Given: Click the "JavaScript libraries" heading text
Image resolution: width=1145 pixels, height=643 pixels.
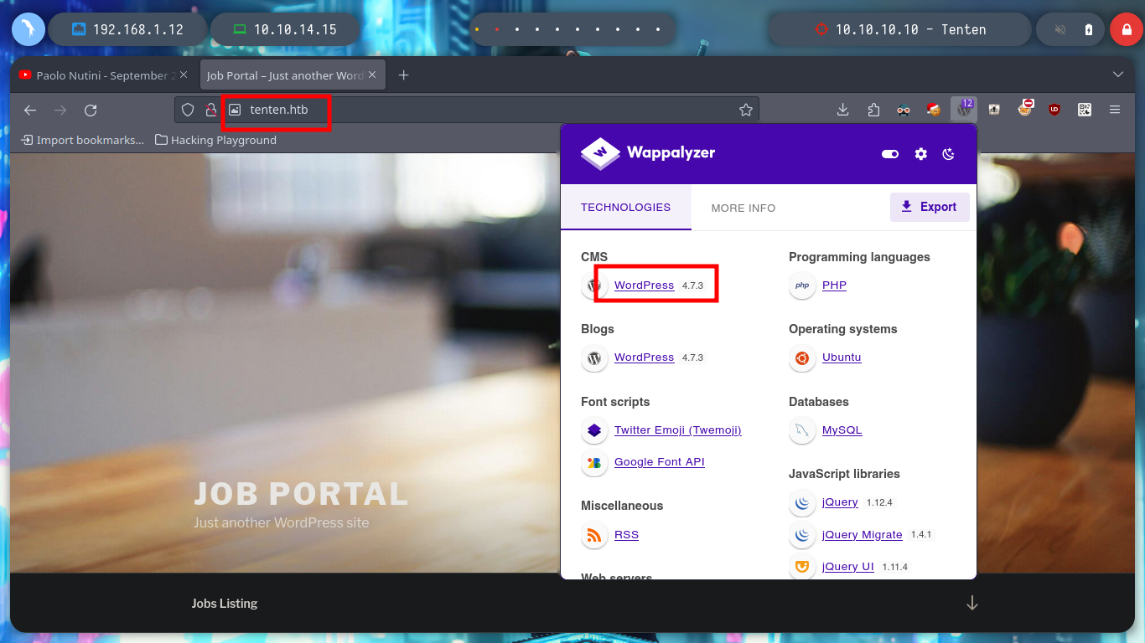Looking at the screenshot, I should coord(844,474).
